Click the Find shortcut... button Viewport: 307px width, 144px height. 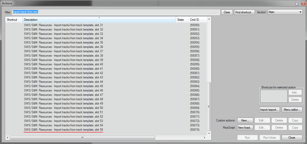point(244,12)
